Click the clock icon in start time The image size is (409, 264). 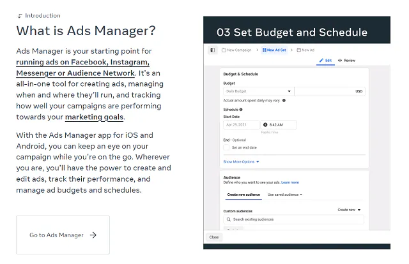[265, 125]
